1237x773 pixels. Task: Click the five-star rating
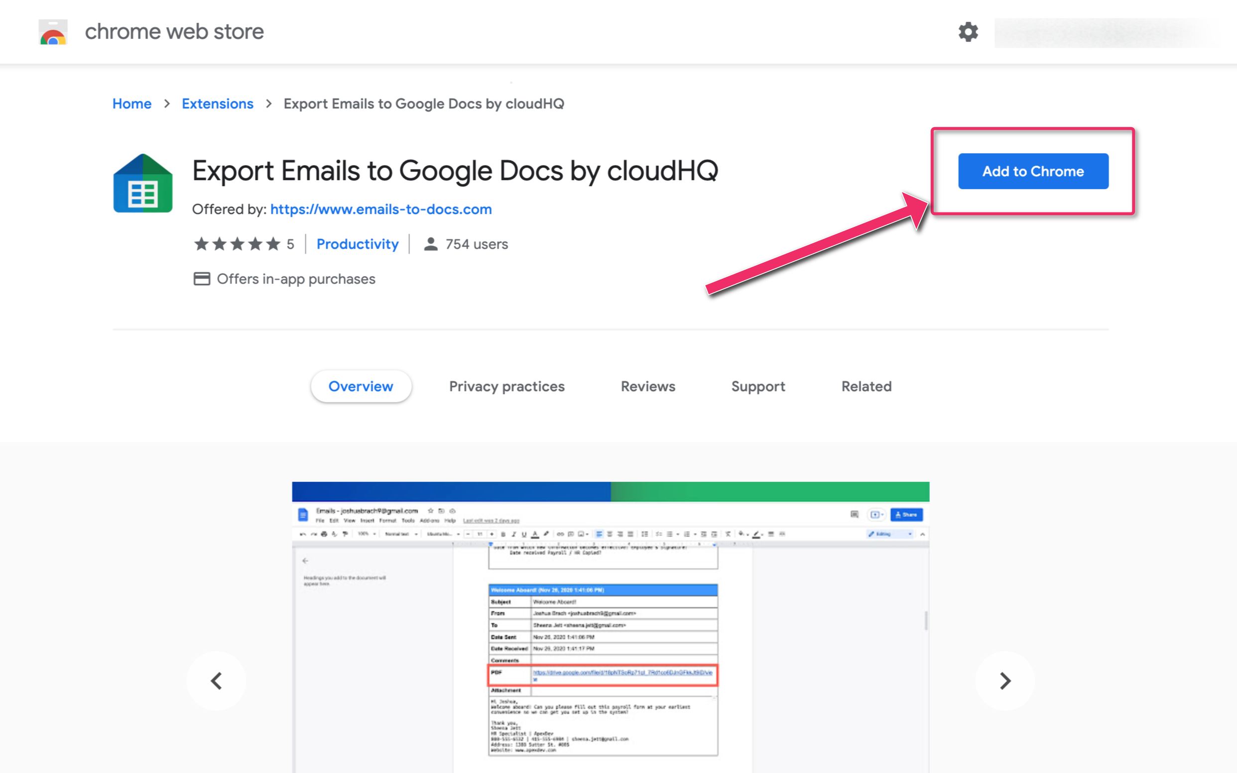tap(237, 244)
